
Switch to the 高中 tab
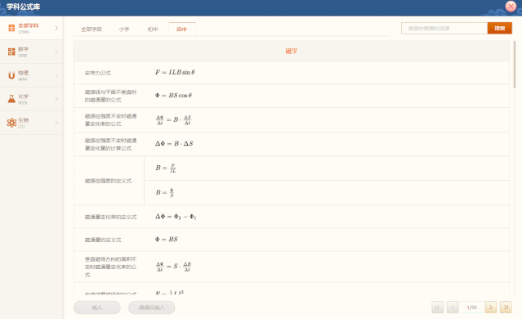(x=182, y=29)
